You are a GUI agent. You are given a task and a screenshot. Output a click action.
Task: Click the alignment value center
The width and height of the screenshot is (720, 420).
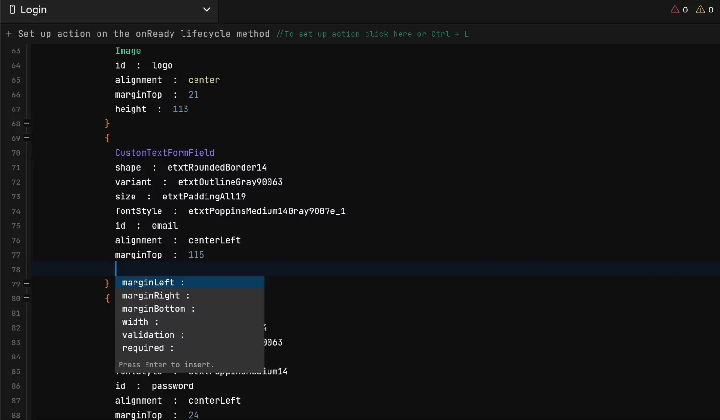tap(204, 80)
